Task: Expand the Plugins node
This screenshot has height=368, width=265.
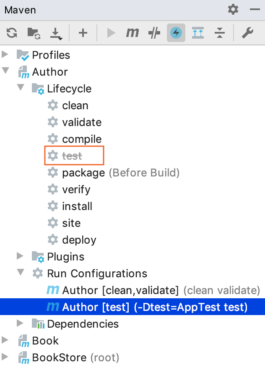Action: tap(20, 256)
